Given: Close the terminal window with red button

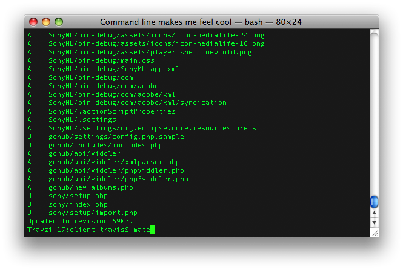Looking at the screenshot, I should [33, 22].
